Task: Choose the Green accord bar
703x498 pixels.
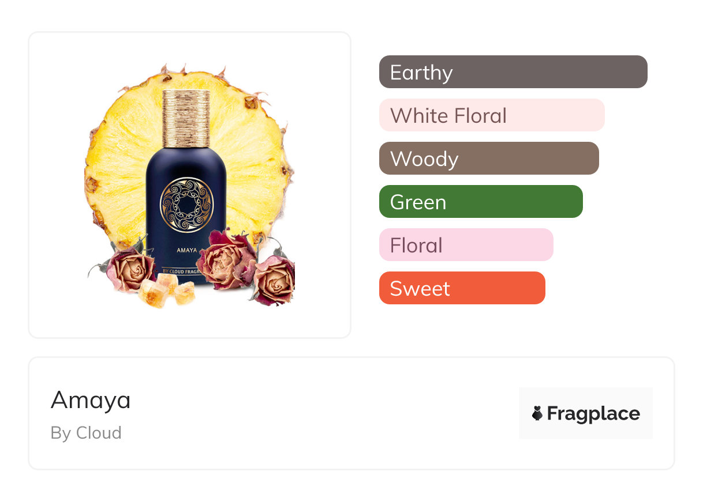Action: click(x=480, y=202)
